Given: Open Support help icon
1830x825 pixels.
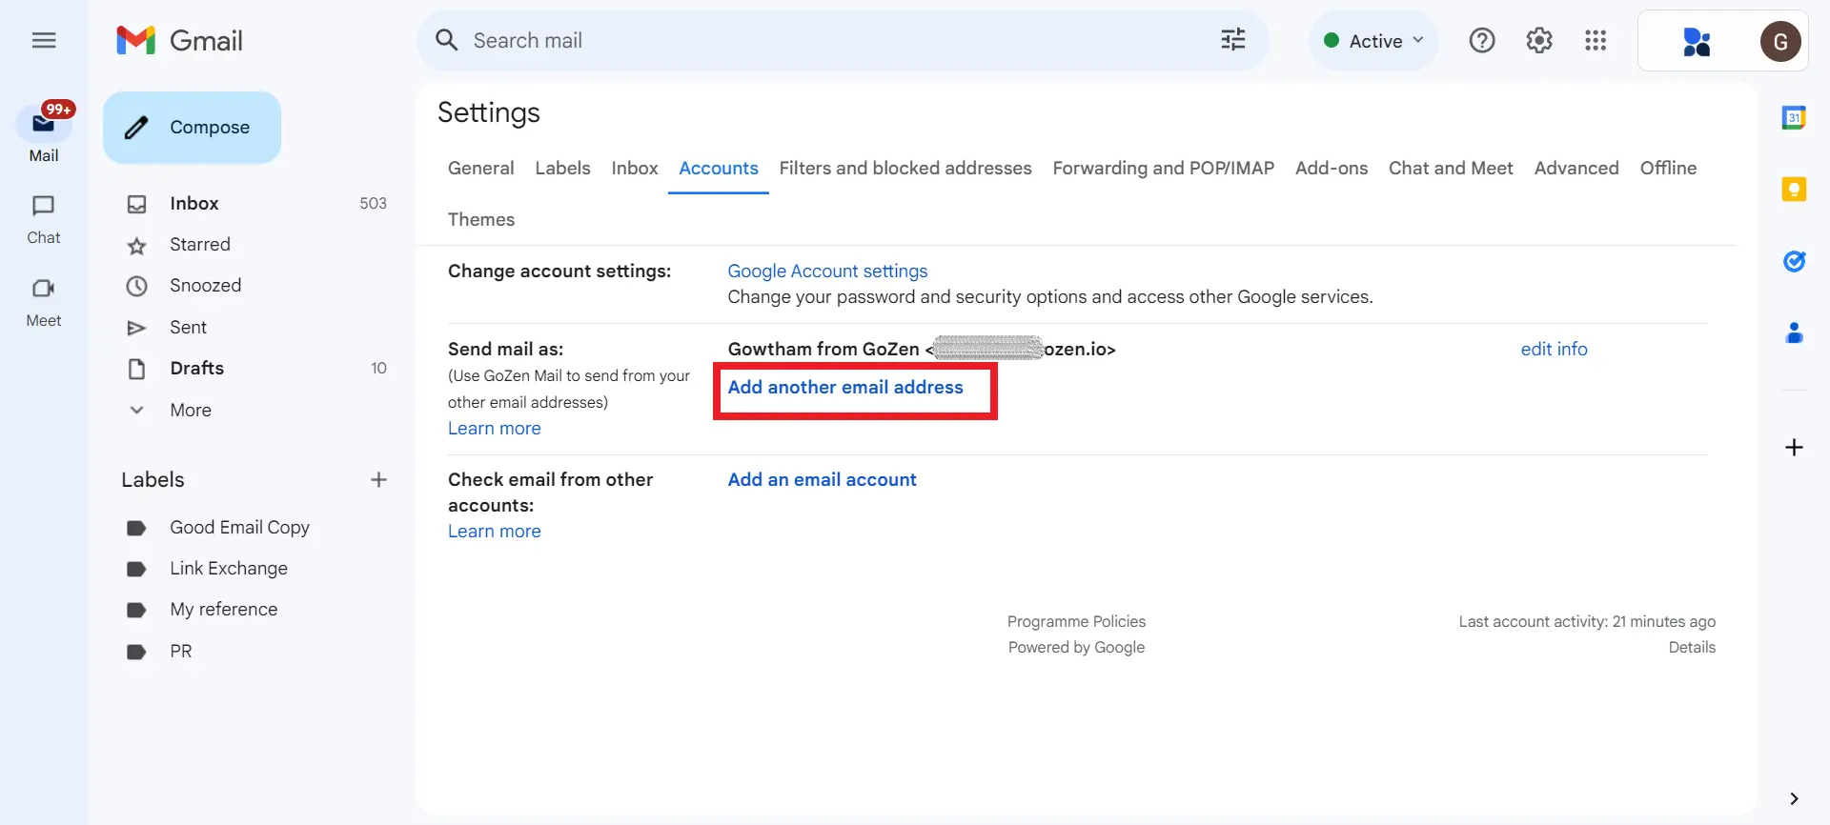Looking at the screenshot, I should click(1482, 40).
